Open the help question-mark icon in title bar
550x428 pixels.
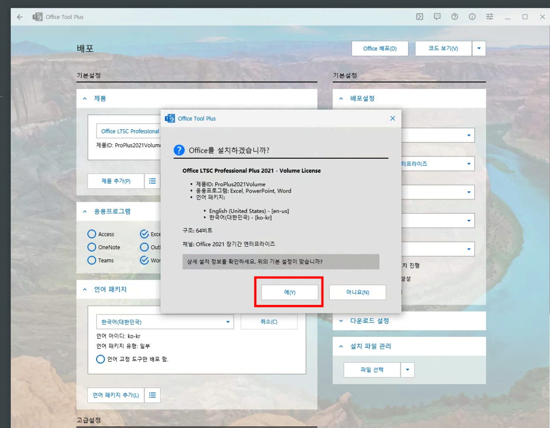pos(454,17)
